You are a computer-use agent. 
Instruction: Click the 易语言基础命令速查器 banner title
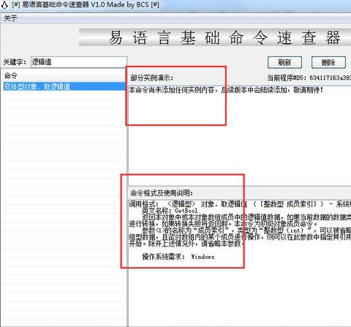pyautogui.click(x=224, y=38)
